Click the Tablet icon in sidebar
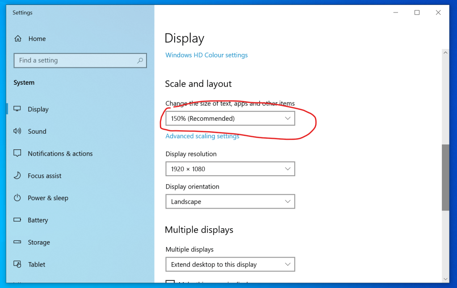This screenshot has width=457, height=288. pos(17,264)
